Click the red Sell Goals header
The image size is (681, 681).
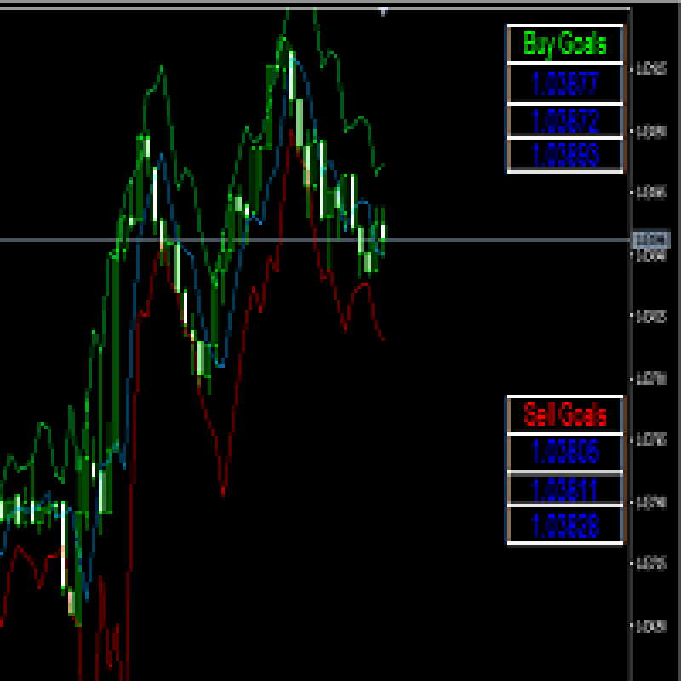[565, 415]
